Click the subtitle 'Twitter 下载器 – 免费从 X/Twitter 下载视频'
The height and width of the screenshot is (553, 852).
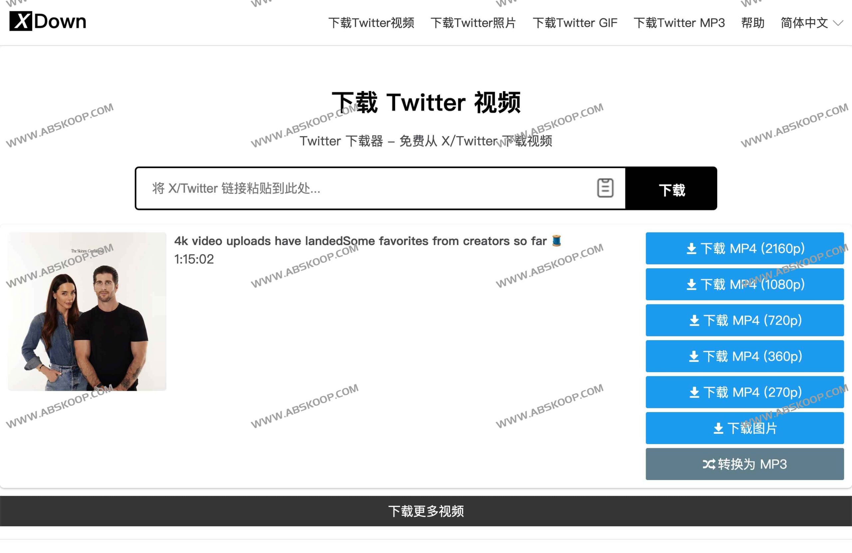coord(426,141)
